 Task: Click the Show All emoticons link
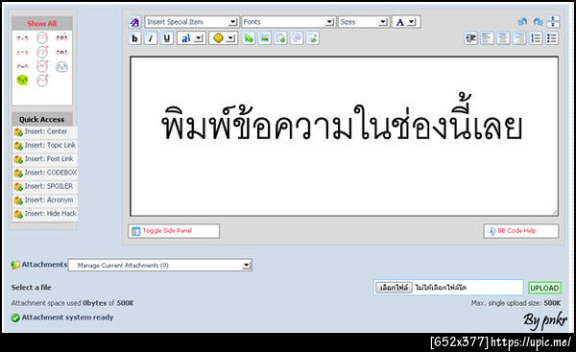point(41,23)
